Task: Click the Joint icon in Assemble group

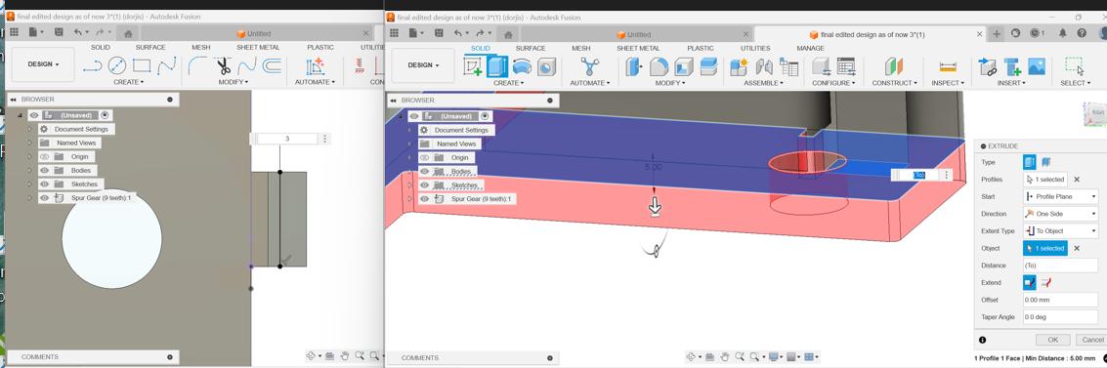Action: 764,66
